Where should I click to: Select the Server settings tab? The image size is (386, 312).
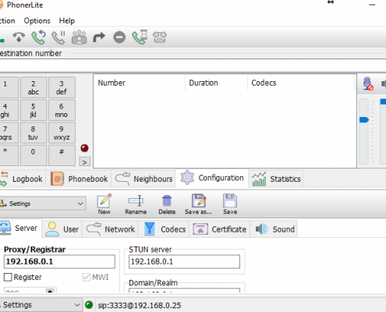[x=19, y=229]
